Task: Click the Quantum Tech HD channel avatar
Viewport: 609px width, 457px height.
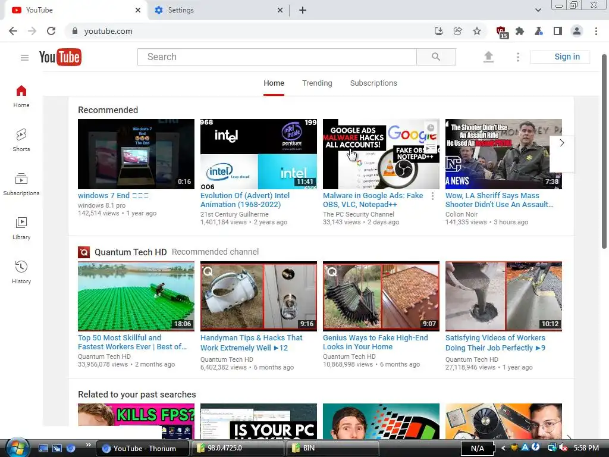Action: click(84, 252)
